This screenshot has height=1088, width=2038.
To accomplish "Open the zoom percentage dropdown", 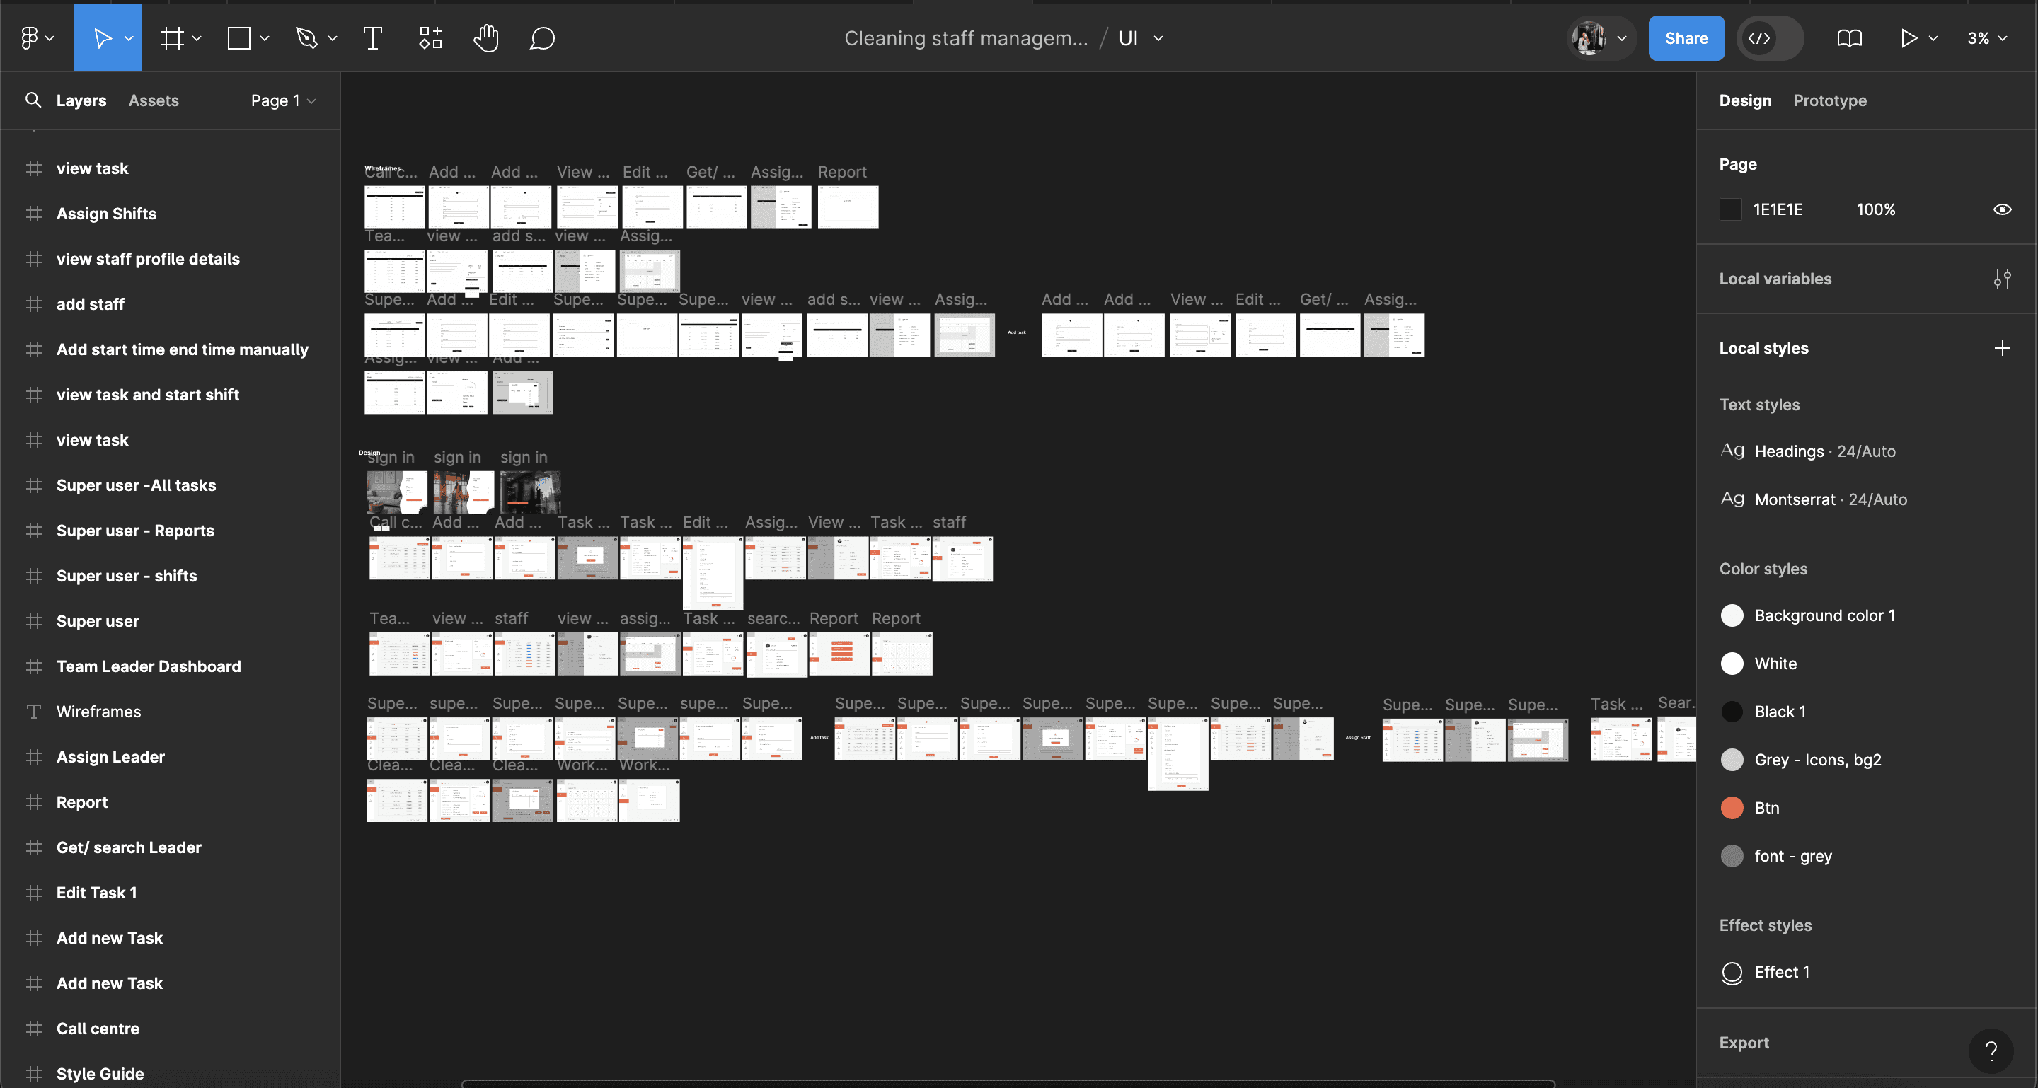I will pyautogui.click(x=1986, y=38).
